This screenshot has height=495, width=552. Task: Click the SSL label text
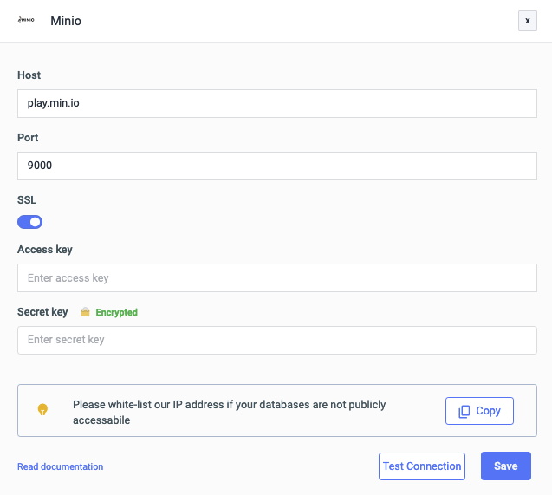pyautogui.click(x=27, y=200)
